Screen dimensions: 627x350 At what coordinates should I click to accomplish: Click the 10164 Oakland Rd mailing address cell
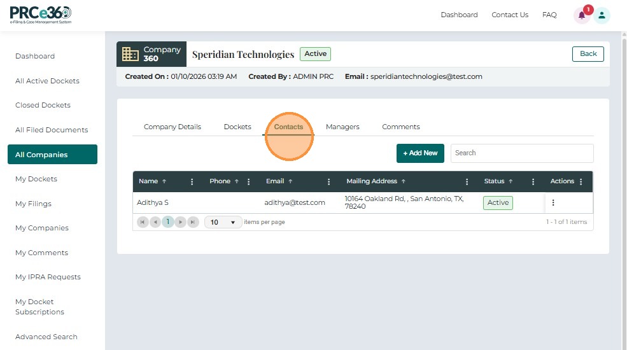[x=404, y=202]
